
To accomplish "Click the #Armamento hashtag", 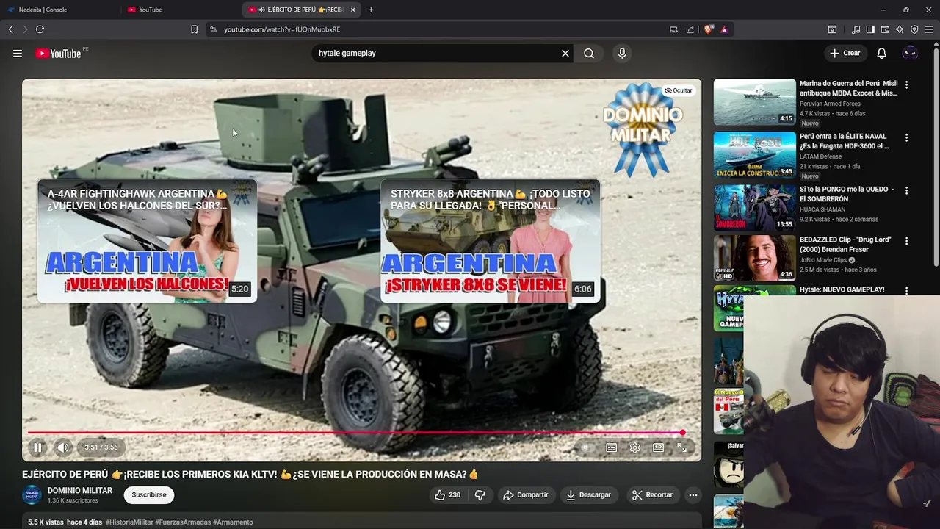I will [233, 522].
